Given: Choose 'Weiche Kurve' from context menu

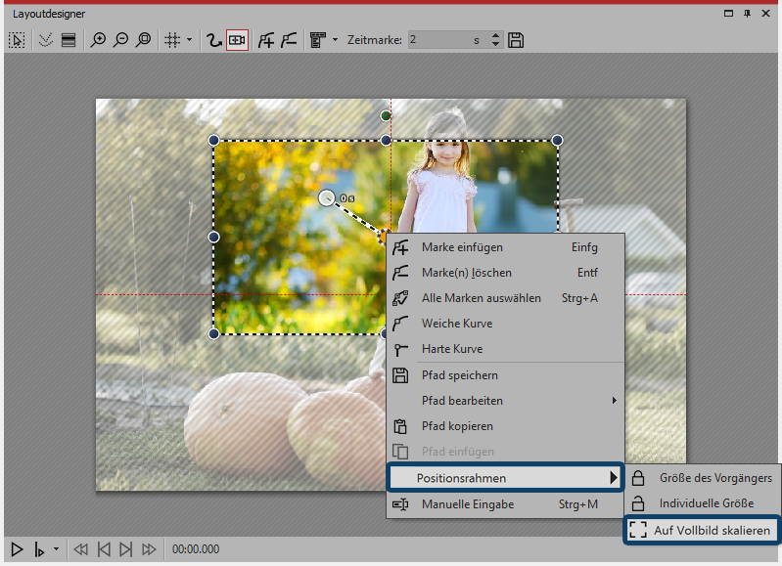Looking at the screenshot, I should [456, 324].
